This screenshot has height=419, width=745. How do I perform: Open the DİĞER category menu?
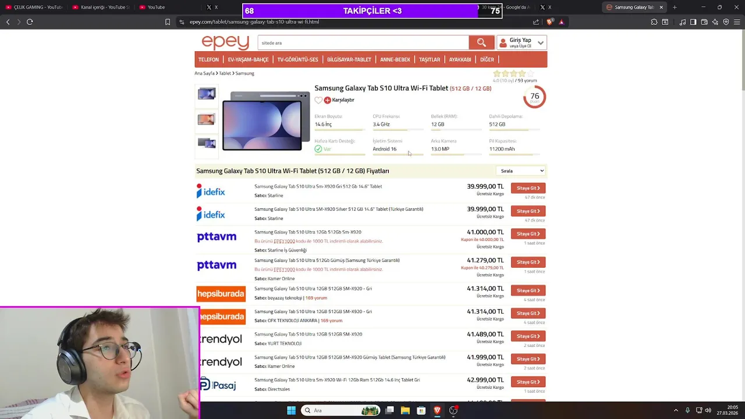pos(487,59)
